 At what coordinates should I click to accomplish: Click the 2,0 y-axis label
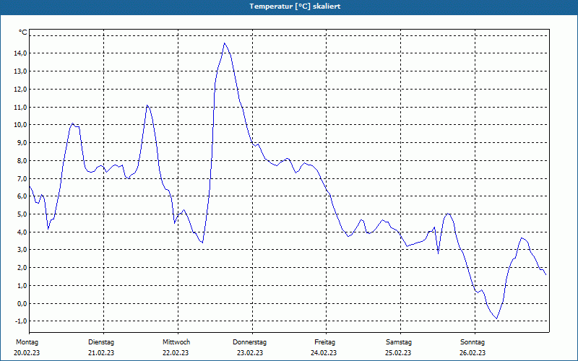coord(22,267)
